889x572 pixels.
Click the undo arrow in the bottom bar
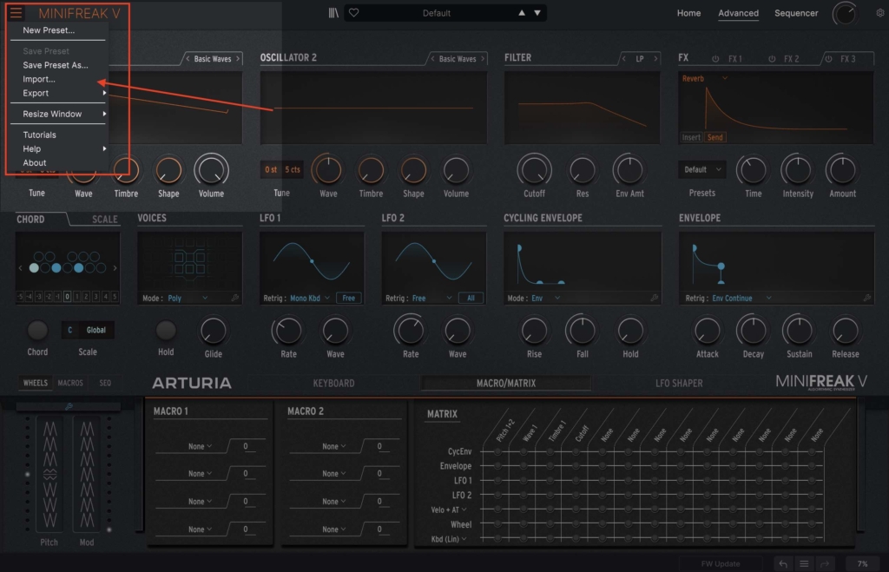783,563
